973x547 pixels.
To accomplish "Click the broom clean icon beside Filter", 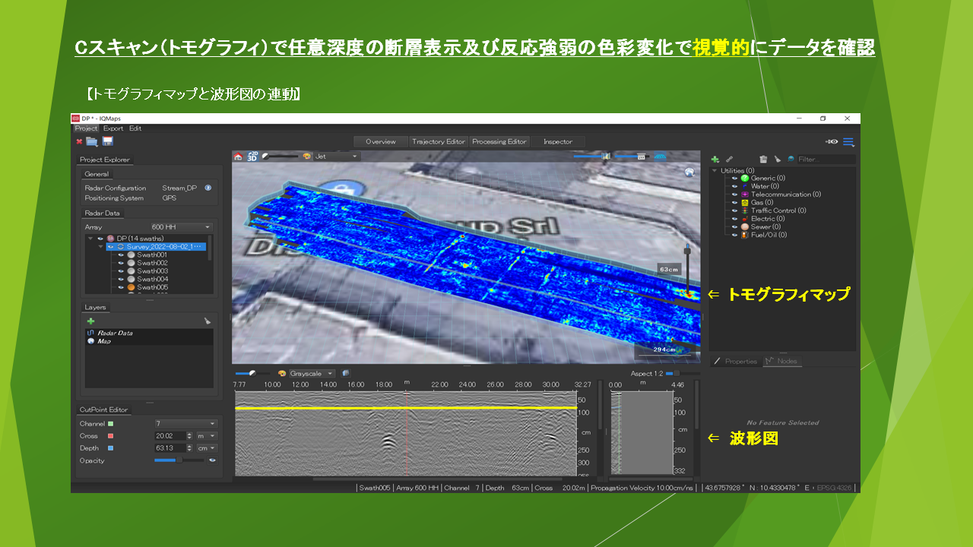I will pos(777,160).
